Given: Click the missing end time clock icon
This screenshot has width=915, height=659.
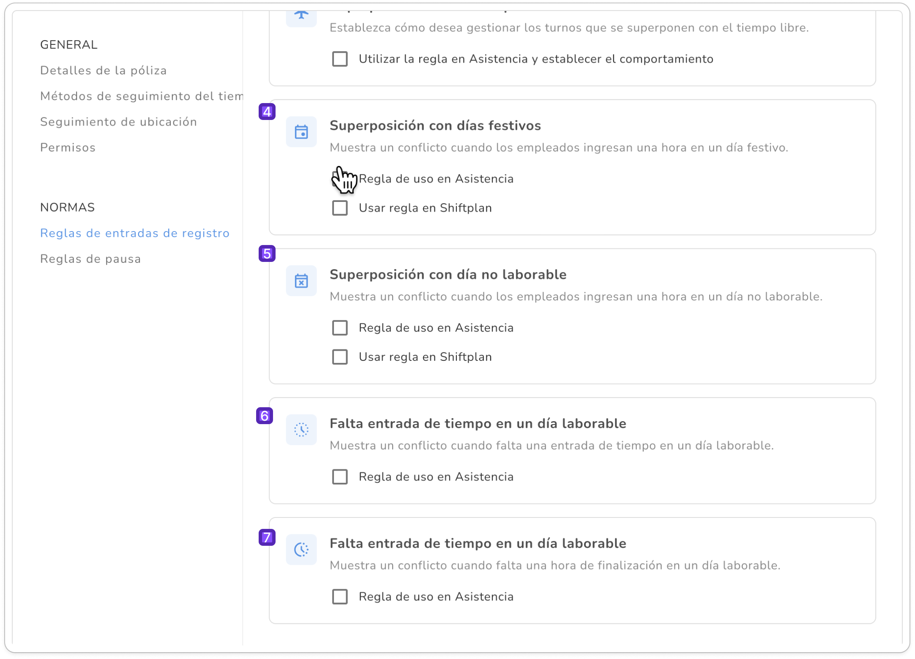Looking at the screenshot, I should pyautogui.click(x=301, y=550).
